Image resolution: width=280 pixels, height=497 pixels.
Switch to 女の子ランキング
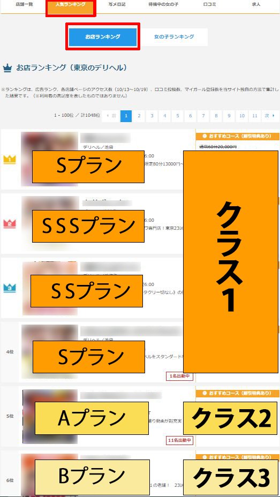tap(174, 37)
